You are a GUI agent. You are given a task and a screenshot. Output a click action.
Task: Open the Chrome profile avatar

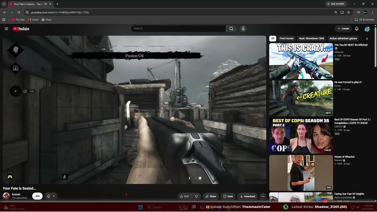coord(365,12)
